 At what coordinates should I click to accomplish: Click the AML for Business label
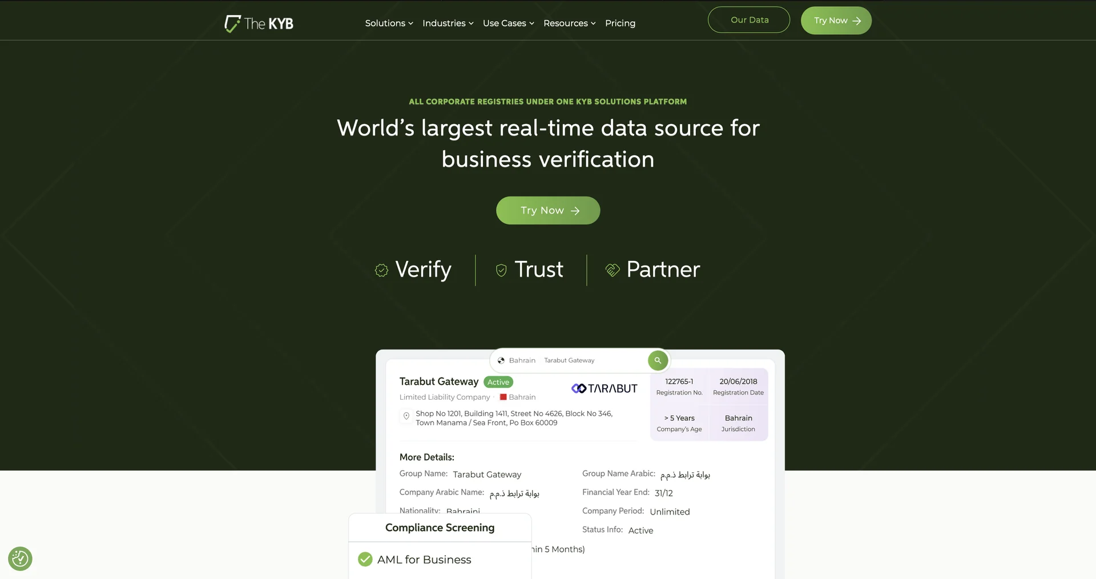424,560
